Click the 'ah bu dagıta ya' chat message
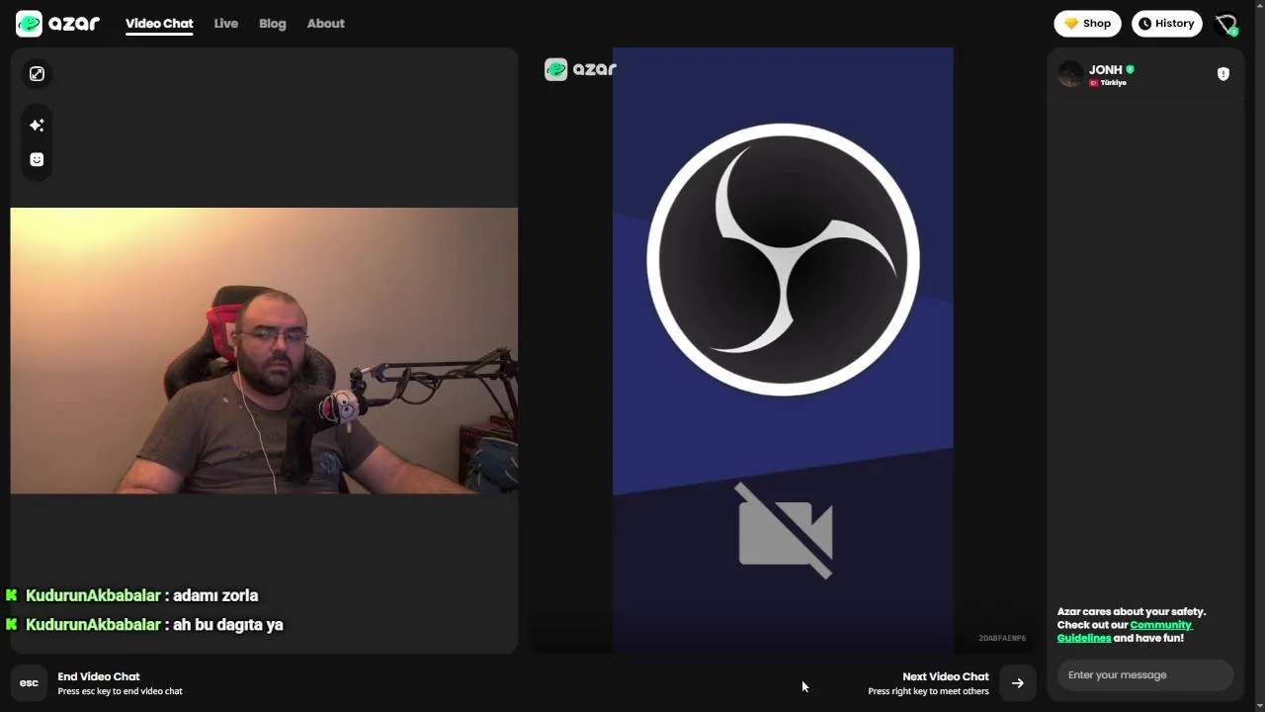The width and height of the screenshot is (1265, 712). click(x=228, y=625)
